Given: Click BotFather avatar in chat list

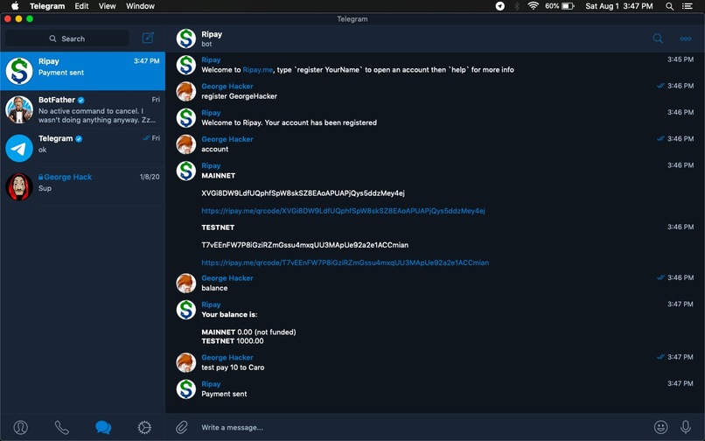Looking at the screenshot, I should tap(19, 109).
